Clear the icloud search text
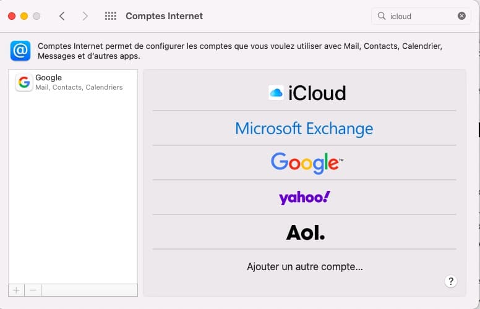The width and height of the screenshot is (480, 309). [461, 16]
